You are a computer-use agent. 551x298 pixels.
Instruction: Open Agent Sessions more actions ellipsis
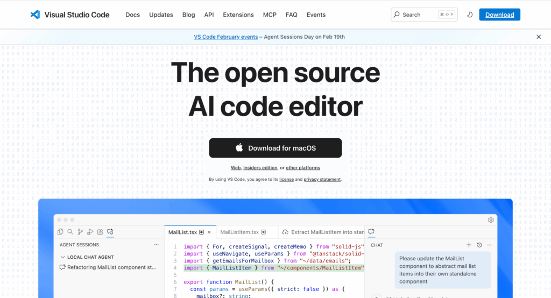click(157, 245)
